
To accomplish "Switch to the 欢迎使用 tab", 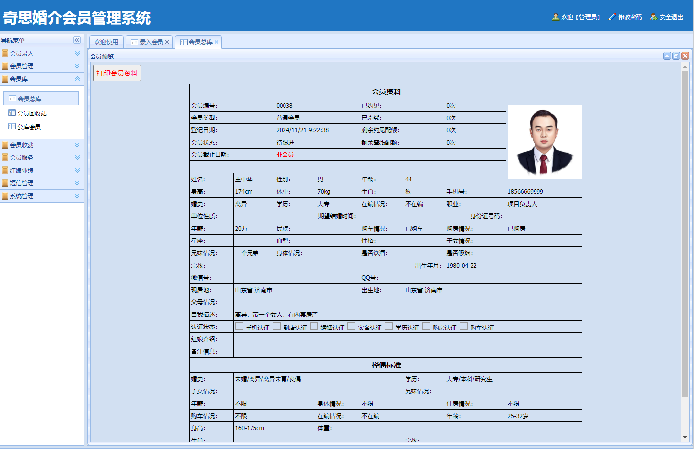I will 106,42.
